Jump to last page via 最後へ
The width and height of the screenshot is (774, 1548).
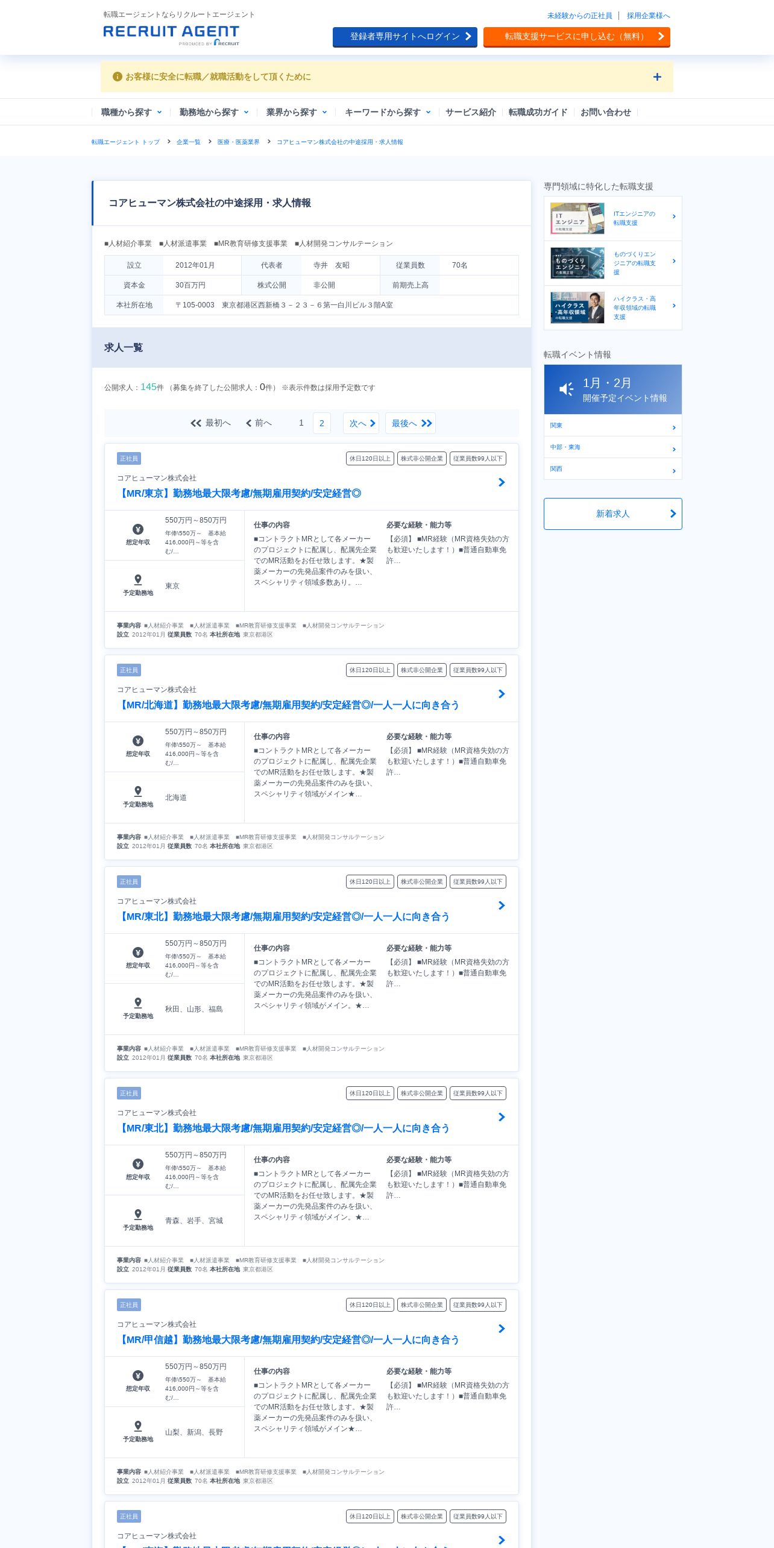[411, 423]
